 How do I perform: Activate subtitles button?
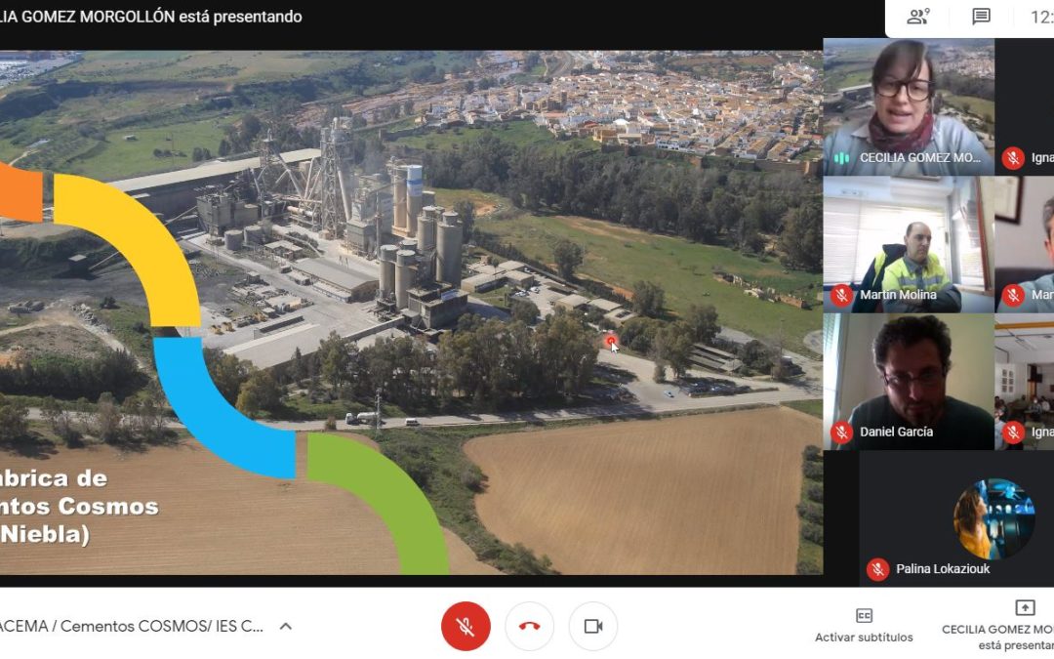pos(864,626)
